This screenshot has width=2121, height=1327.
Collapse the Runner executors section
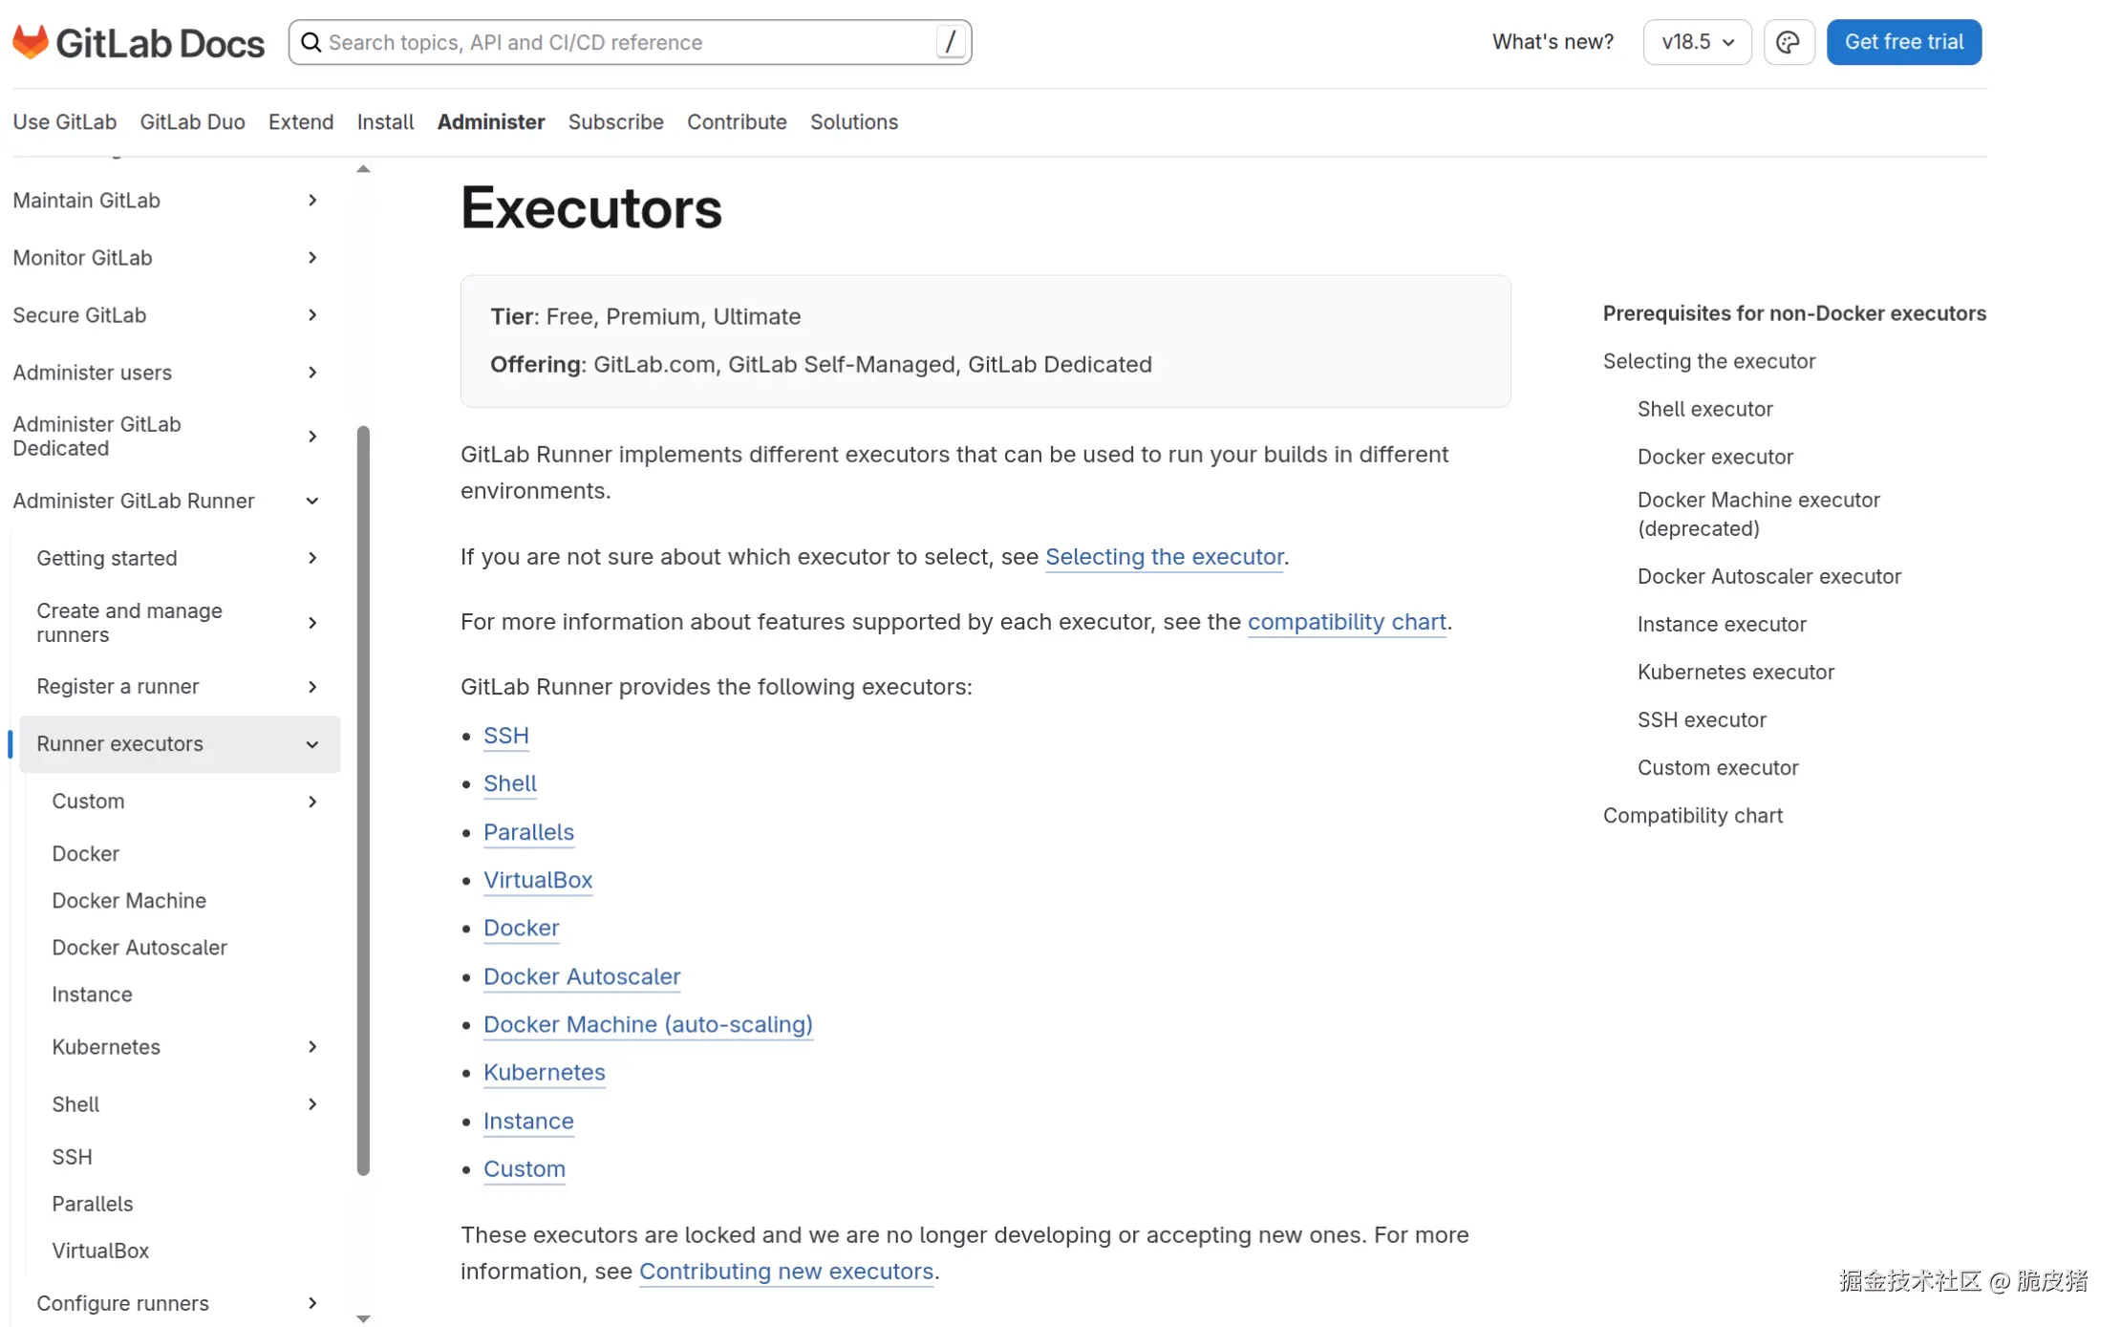click(312, 744)
